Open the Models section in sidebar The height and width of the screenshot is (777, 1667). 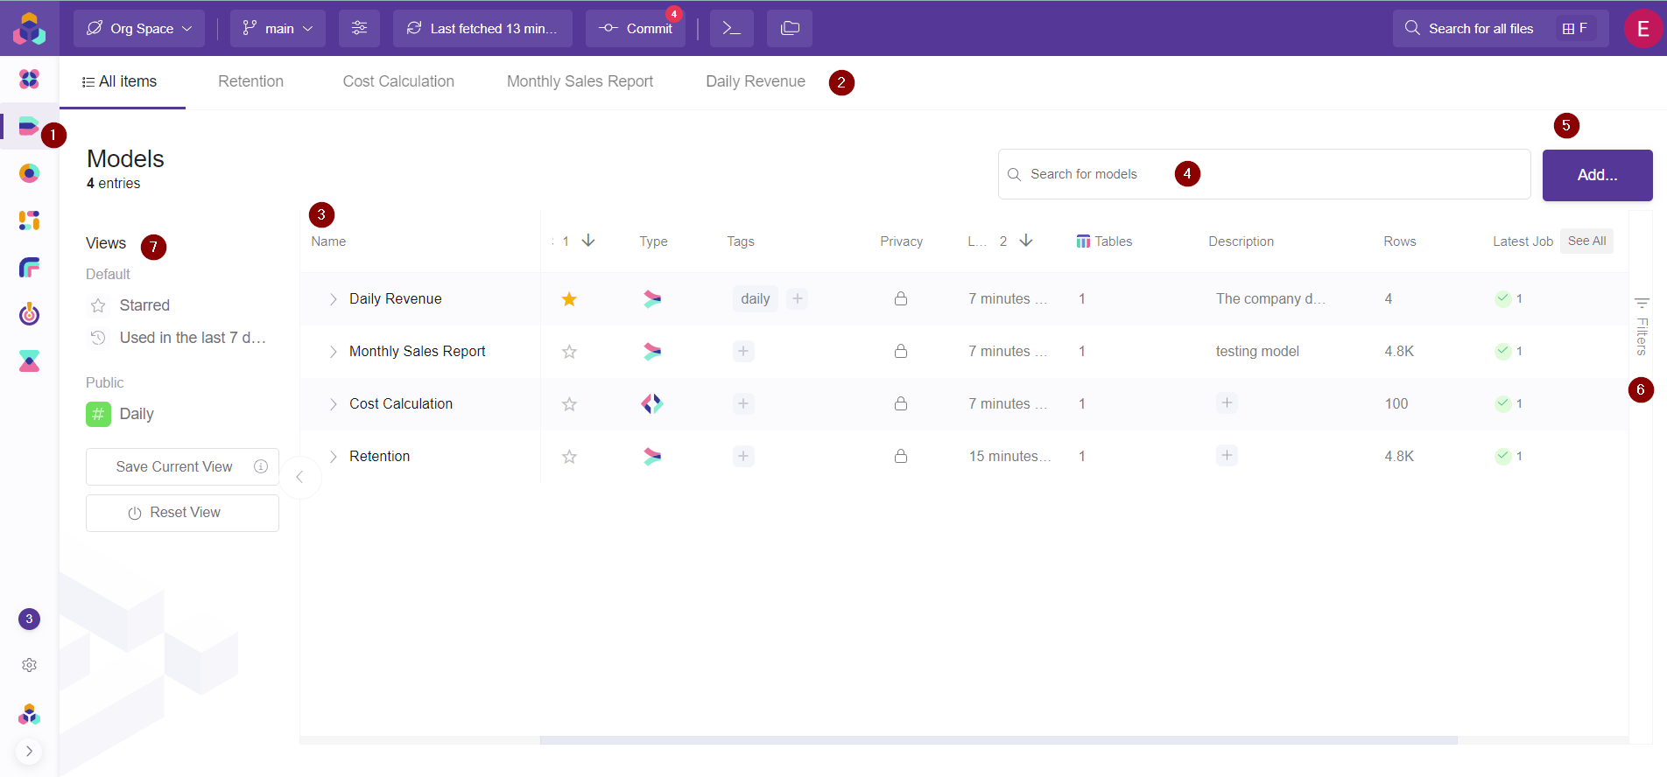[x=29, y=127]
